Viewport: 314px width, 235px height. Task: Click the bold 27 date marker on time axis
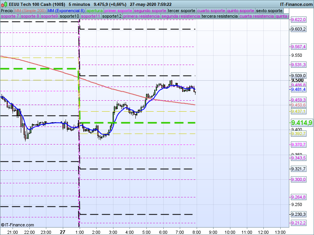click(x=62, y=232)
